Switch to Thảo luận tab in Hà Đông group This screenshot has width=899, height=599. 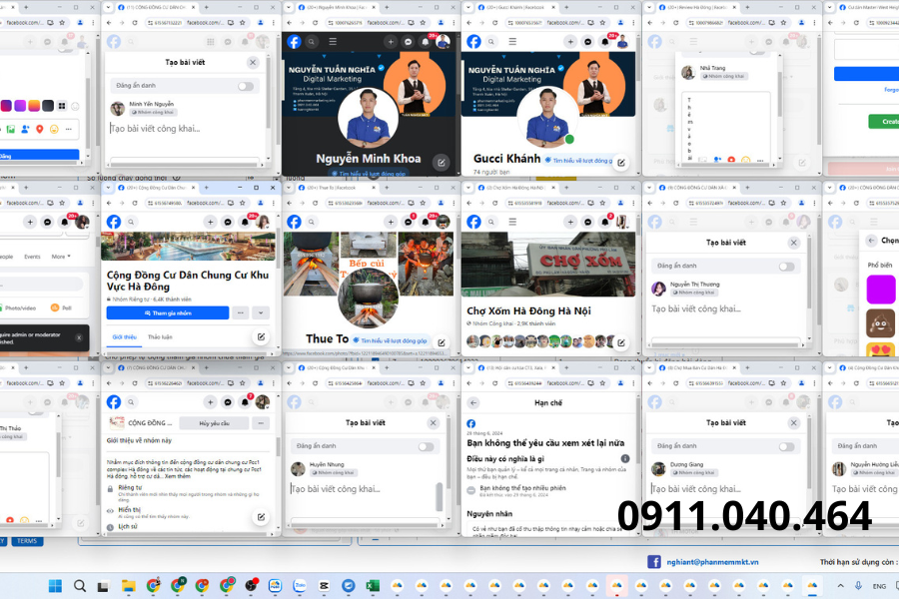160,337
